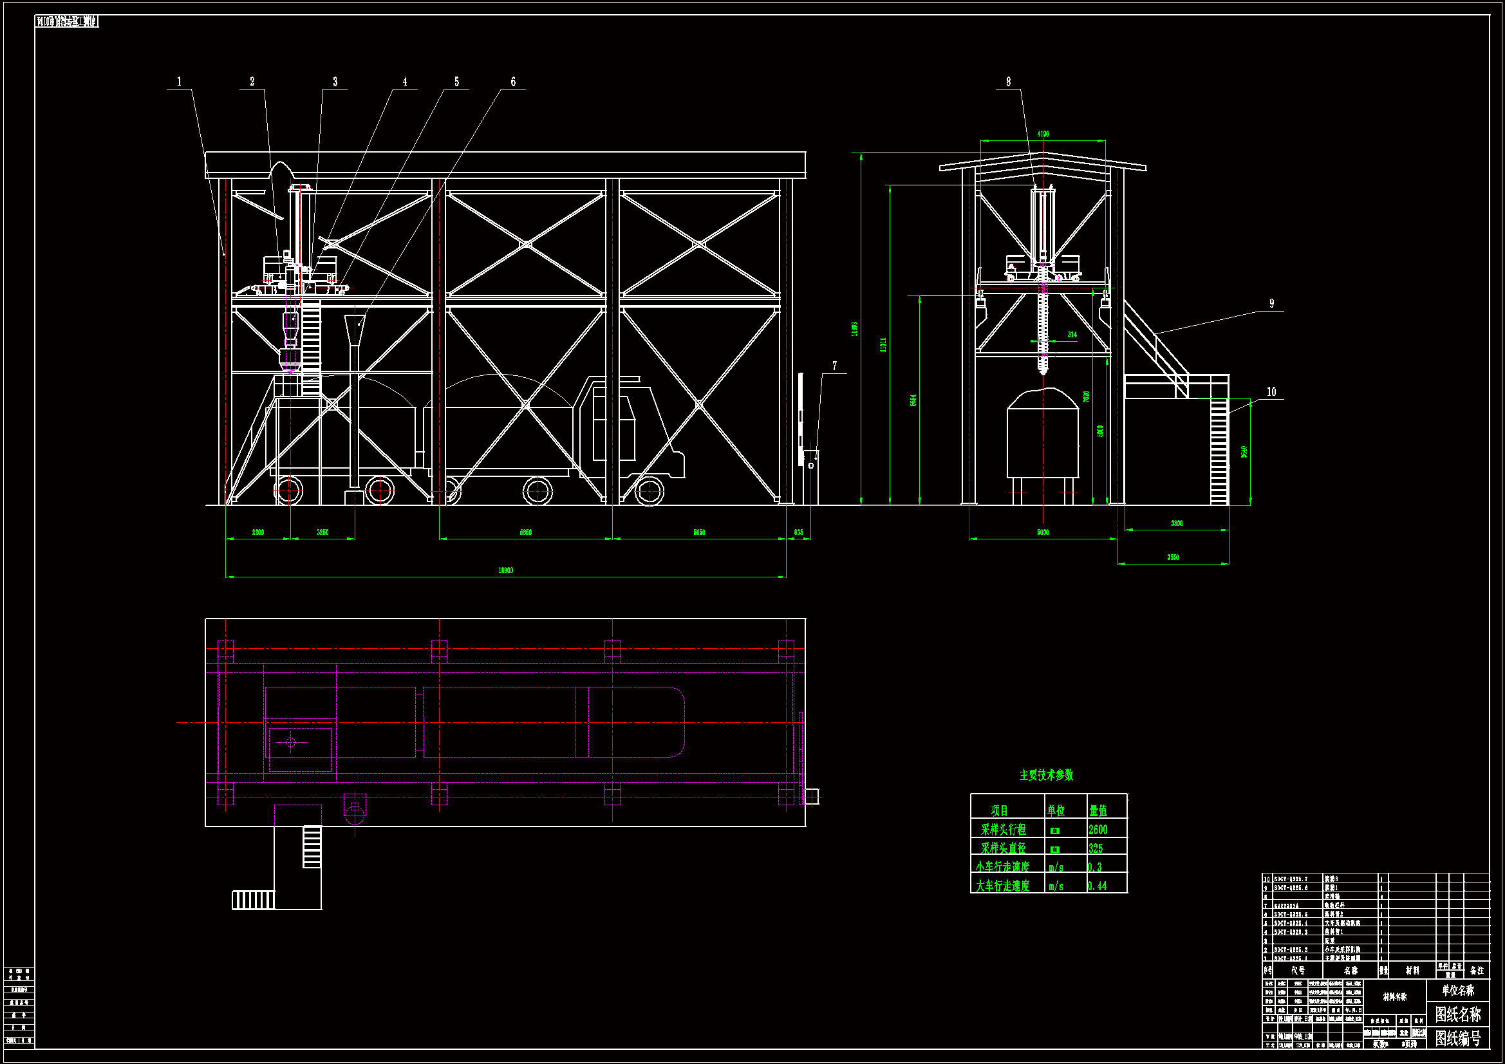
Task: Select the drawing label box at top-left corner
Action: pos(66,22)
